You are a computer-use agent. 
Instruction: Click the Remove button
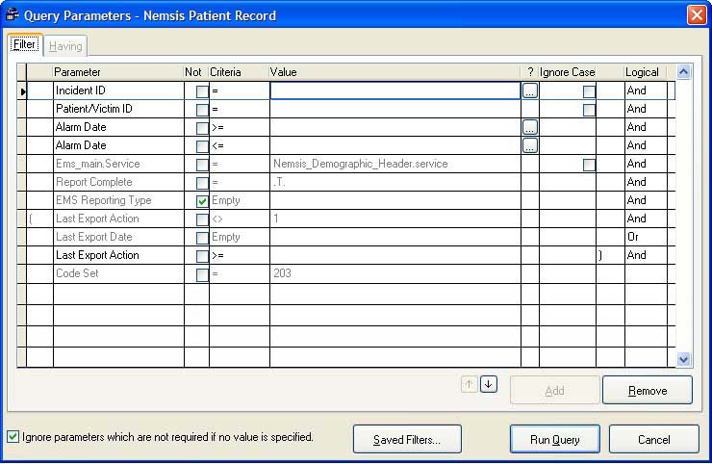coord(648,391)
